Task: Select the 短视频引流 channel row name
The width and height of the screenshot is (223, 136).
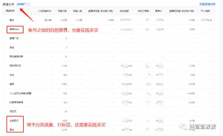Action: pyautogui.click(x=15, y=66)
